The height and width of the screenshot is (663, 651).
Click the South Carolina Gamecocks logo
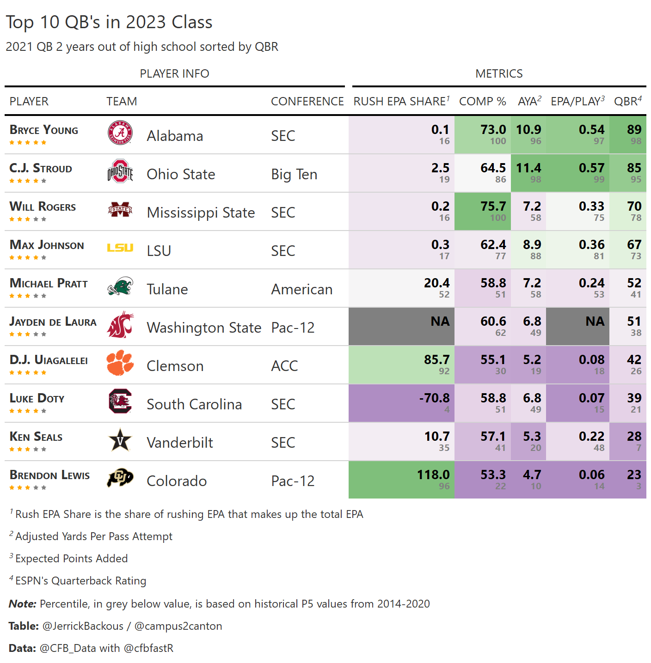pyautogui.click(x=120, y=401)
